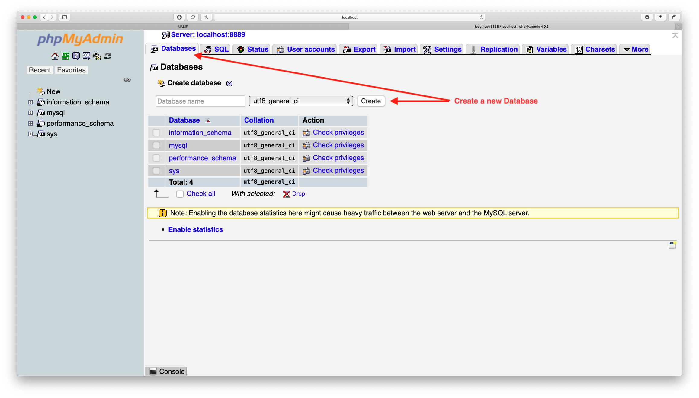Show all tabs overview icon
The image size is (699, 398).
pyautogui.click(x=674, y=17)
